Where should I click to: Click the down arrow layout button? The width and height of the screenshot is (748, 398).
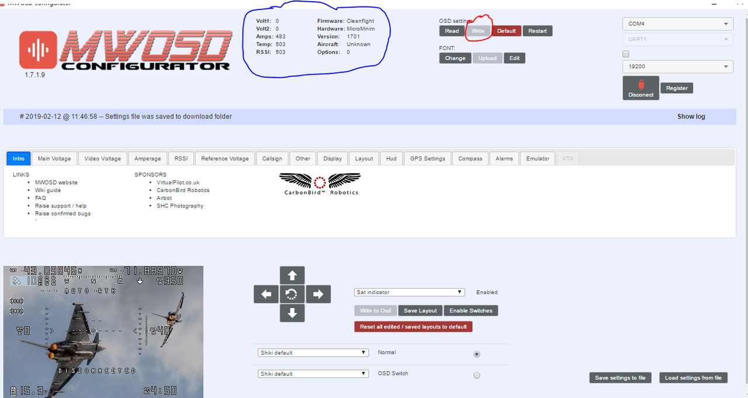(x=292, y=313)
